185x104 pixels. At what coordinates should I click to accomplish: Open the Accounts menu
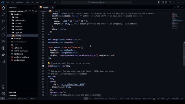(x=3, y=87)
